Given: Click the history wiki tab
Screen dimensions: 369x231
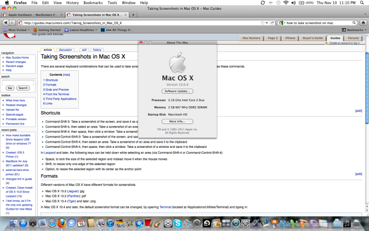Looking at the screenshot, I should tap(97, 50).
